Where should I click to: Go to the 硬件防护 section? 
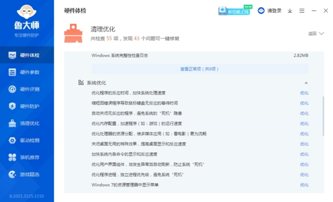(27, 106)
